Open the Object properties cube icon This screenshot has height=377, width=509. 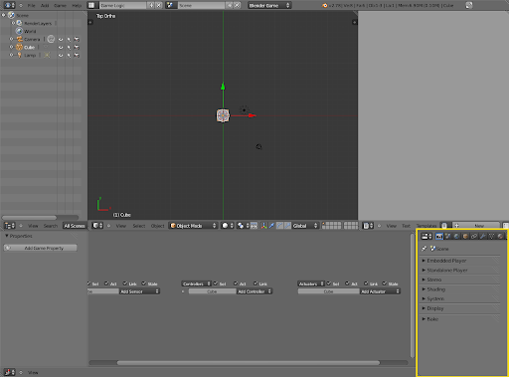pos(465,236)
